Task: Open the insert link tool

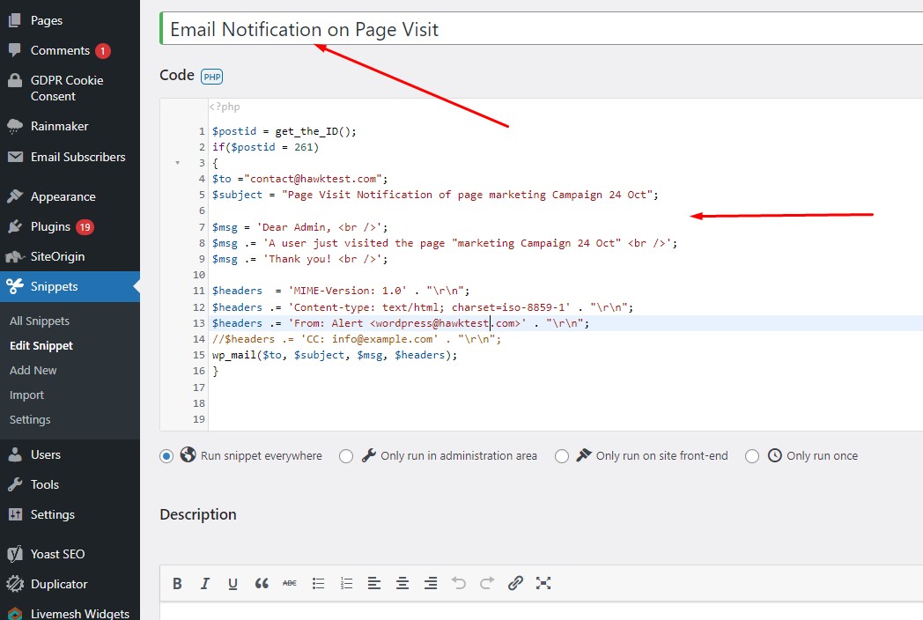Action: [x=515, y=583]
